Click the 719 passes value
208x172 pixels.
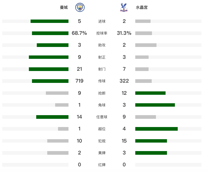(x=79, y=81)
